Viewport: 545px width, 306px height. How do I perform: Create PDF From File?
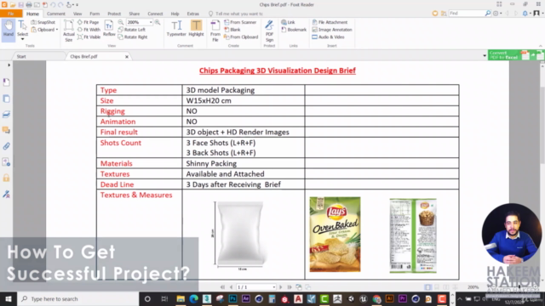tap(215, 31)
